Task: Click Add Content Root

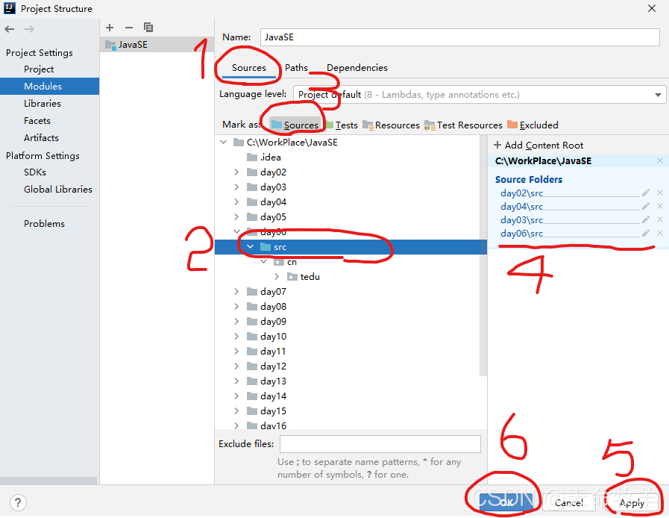Action: click(x=538, y=146)
